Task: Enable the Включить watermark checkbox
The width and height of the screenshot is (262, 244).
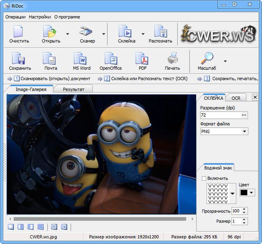Action: pyautogui.click(x=204, y=178)
